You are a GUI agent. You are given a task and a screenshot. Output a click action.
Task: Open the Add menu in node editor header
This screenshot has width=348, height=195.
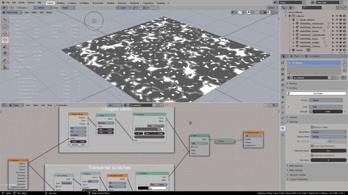pos(43,105)
